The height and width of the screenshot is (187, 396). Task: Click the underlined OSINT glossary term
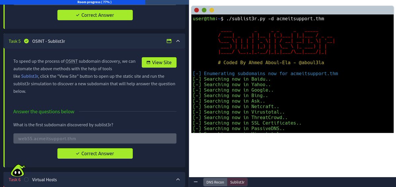pos(72,61)
